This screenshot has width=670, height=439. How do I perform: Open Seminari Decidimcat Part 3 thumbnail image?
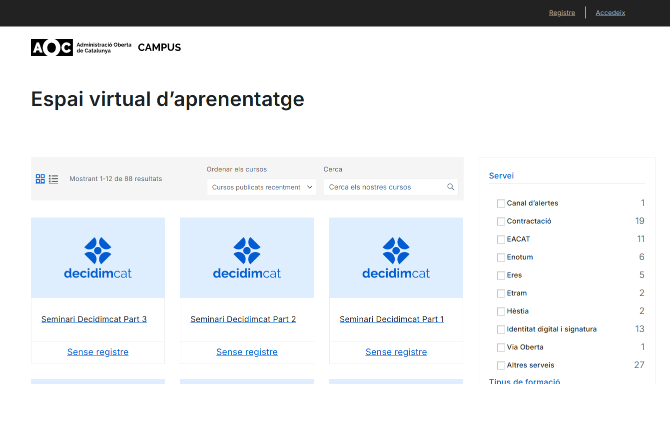[98, 258]
